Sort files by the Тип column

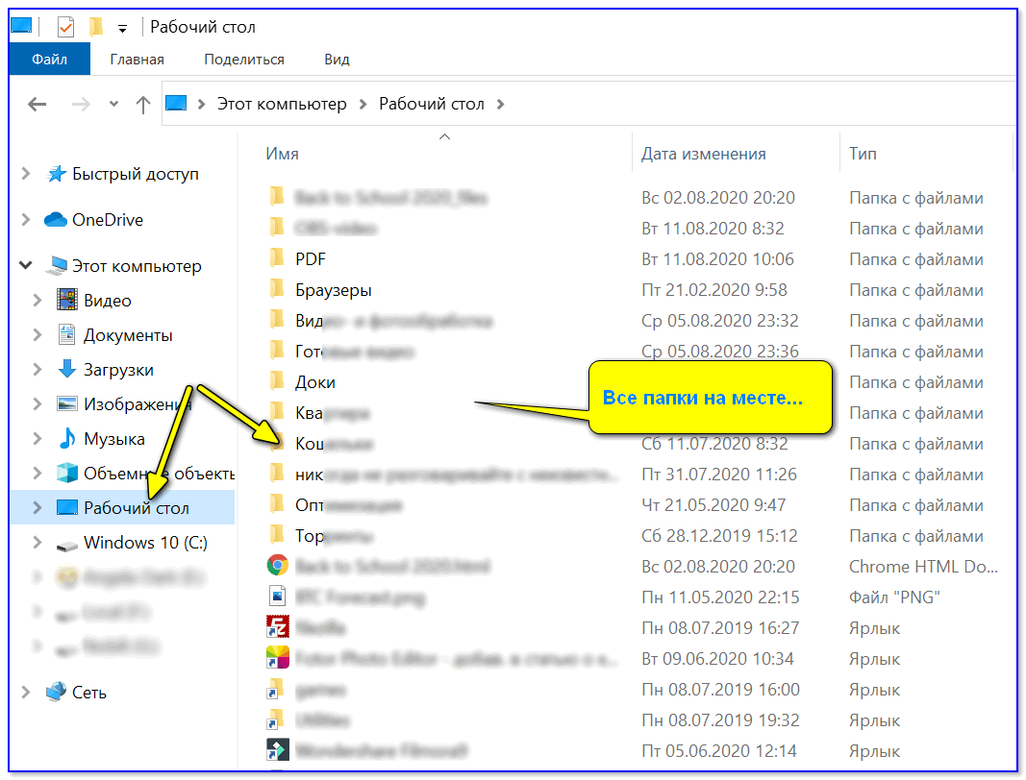click(863, 154)
